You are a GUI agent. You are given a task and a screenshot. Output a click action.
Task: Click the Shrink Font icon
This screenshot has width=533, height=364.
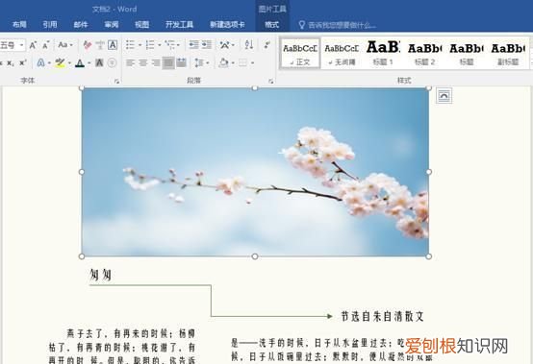(x=45, y=45)
